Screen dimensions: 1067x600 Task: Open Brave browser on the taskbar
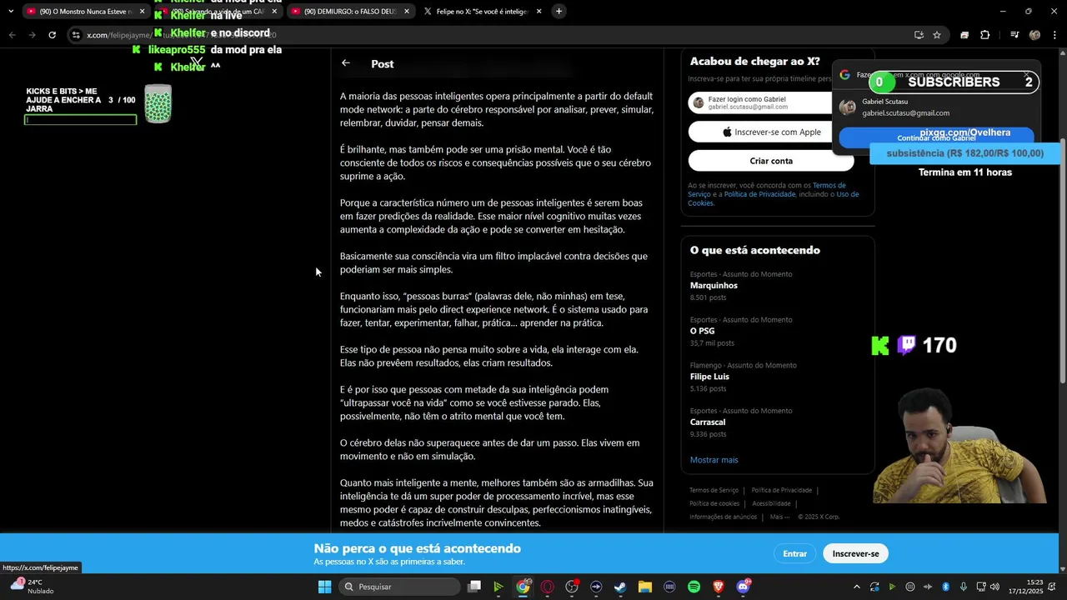[719, 587]
